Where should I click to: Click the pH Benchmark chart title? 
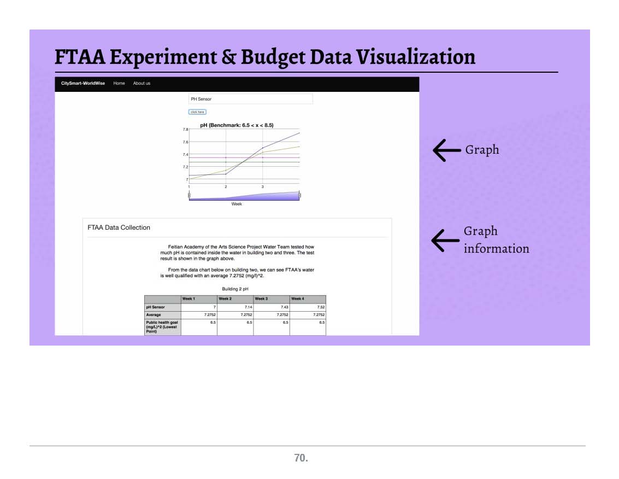[237, 125]
